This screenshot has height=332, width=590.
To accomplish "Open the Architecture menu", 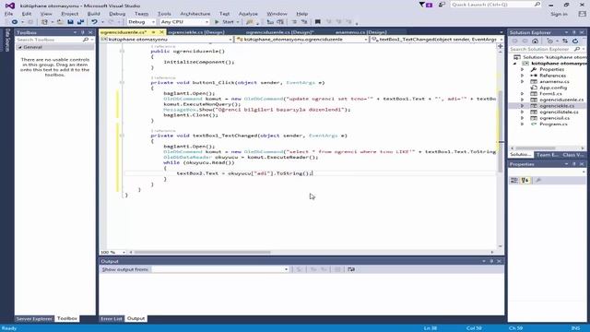I will click(195, 14).
